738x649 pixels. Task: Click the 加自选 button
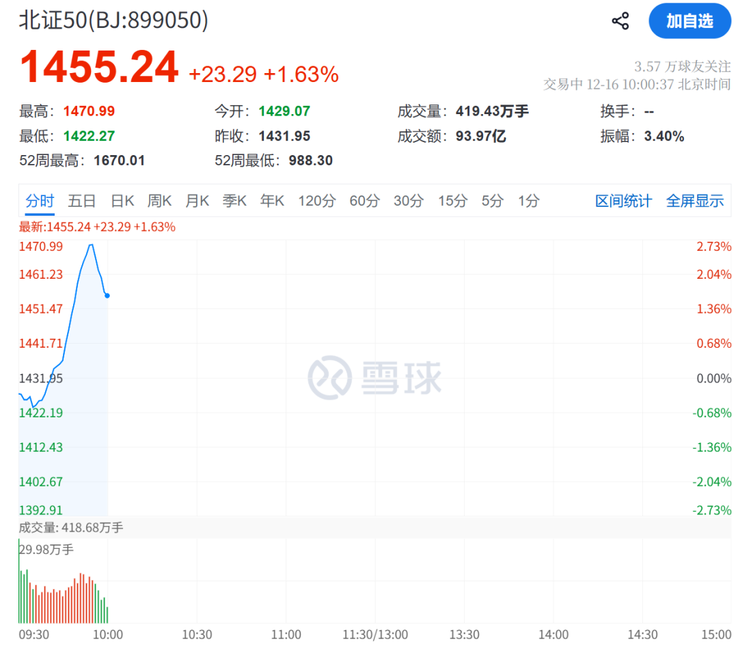pos(689,21)
